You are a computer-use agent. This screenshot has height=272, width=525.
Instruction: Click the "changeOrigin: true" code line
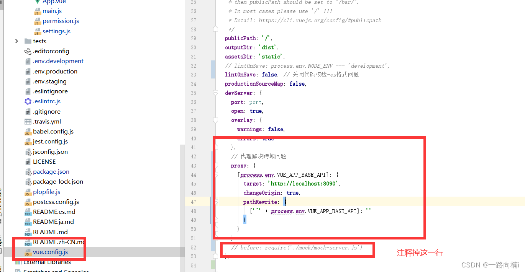[x=272, y=193]
